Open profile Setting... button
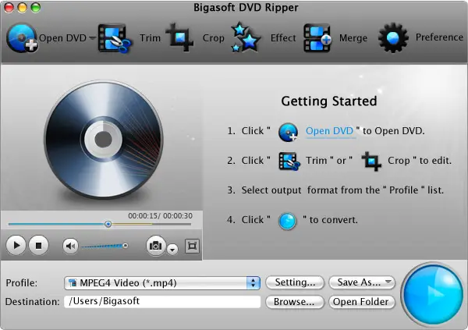The height and width of the screenshot is (330, 468). click(295, 282)
